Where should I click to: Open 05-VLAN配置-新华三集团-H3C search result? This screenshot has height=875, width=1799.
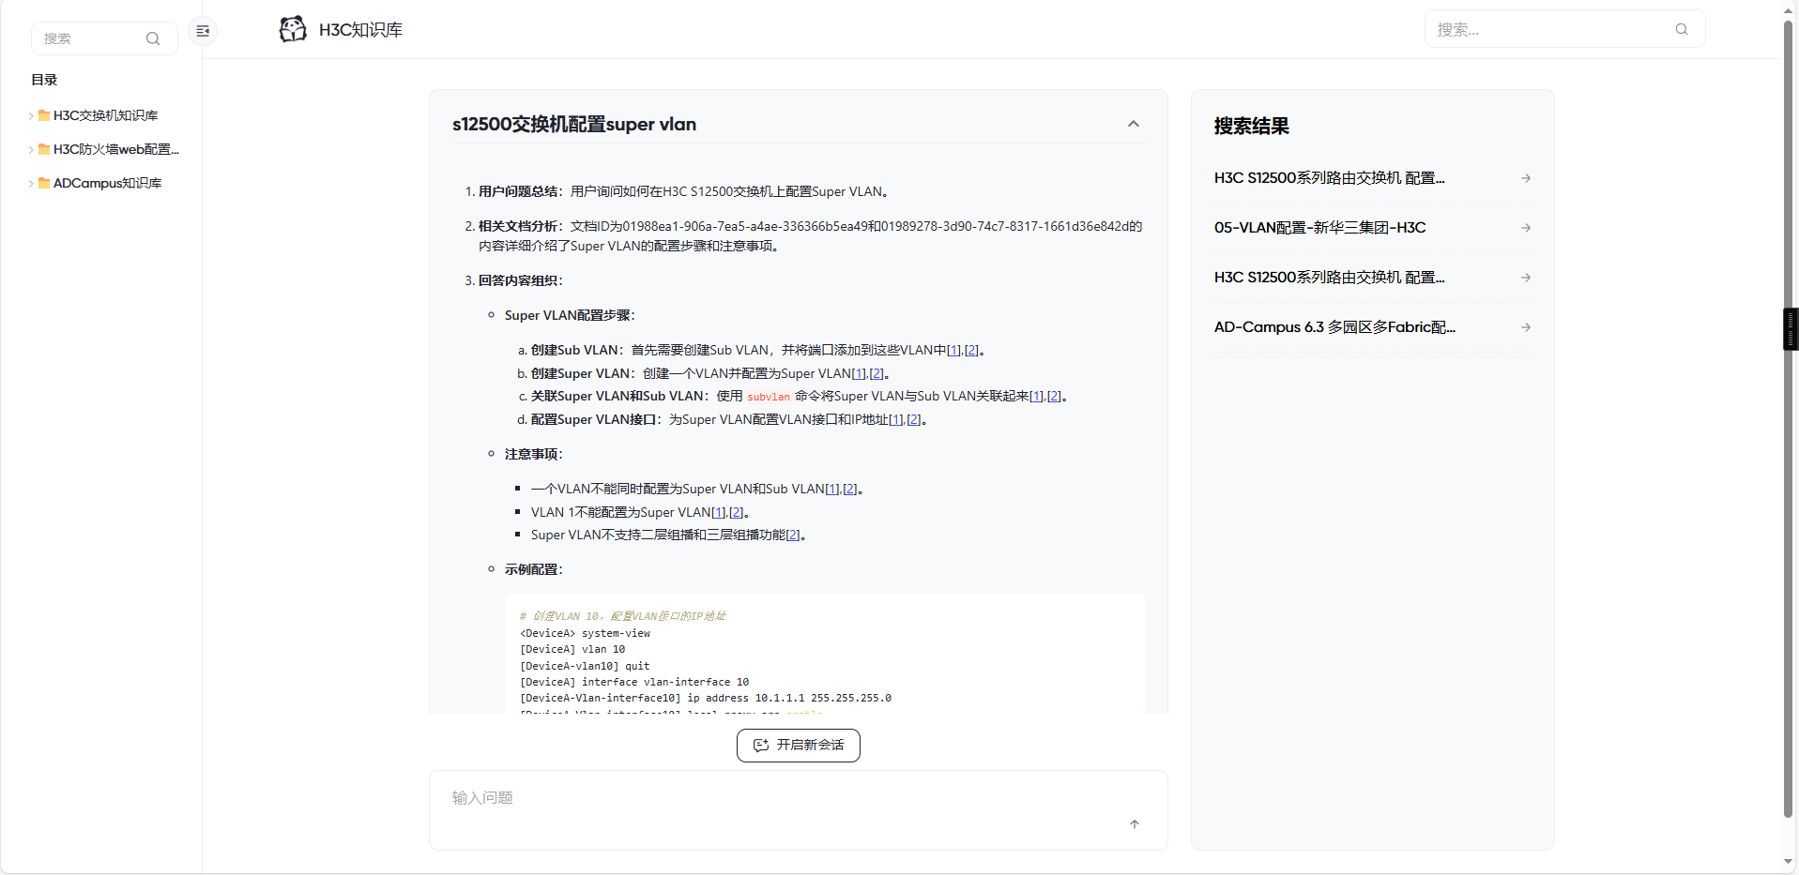coord(1319,228)
